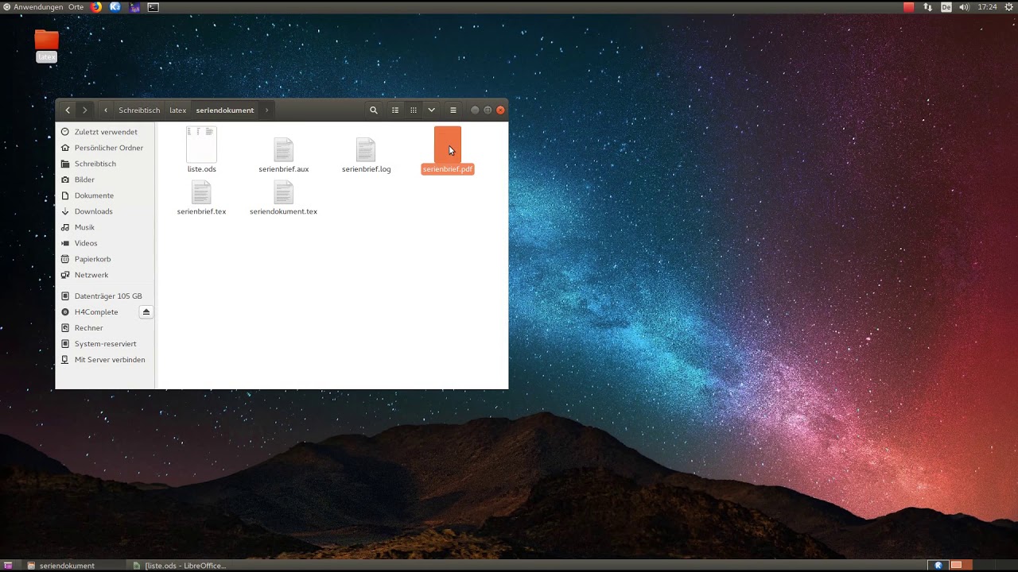
Task: Go back in the file manager
Action: [x=68, y=110]
